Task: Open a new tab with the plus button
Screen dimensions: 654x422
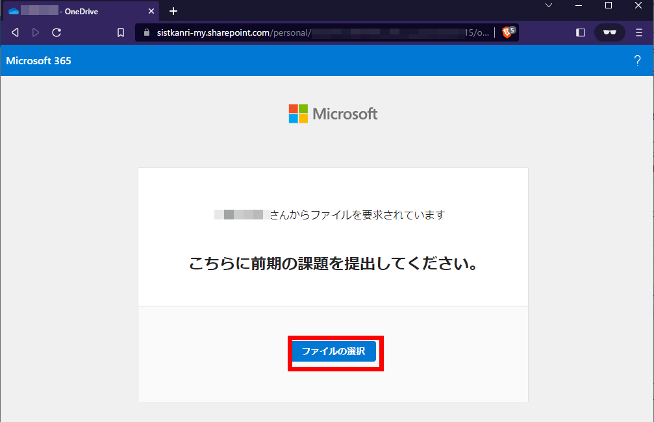Action: point(173,11)
